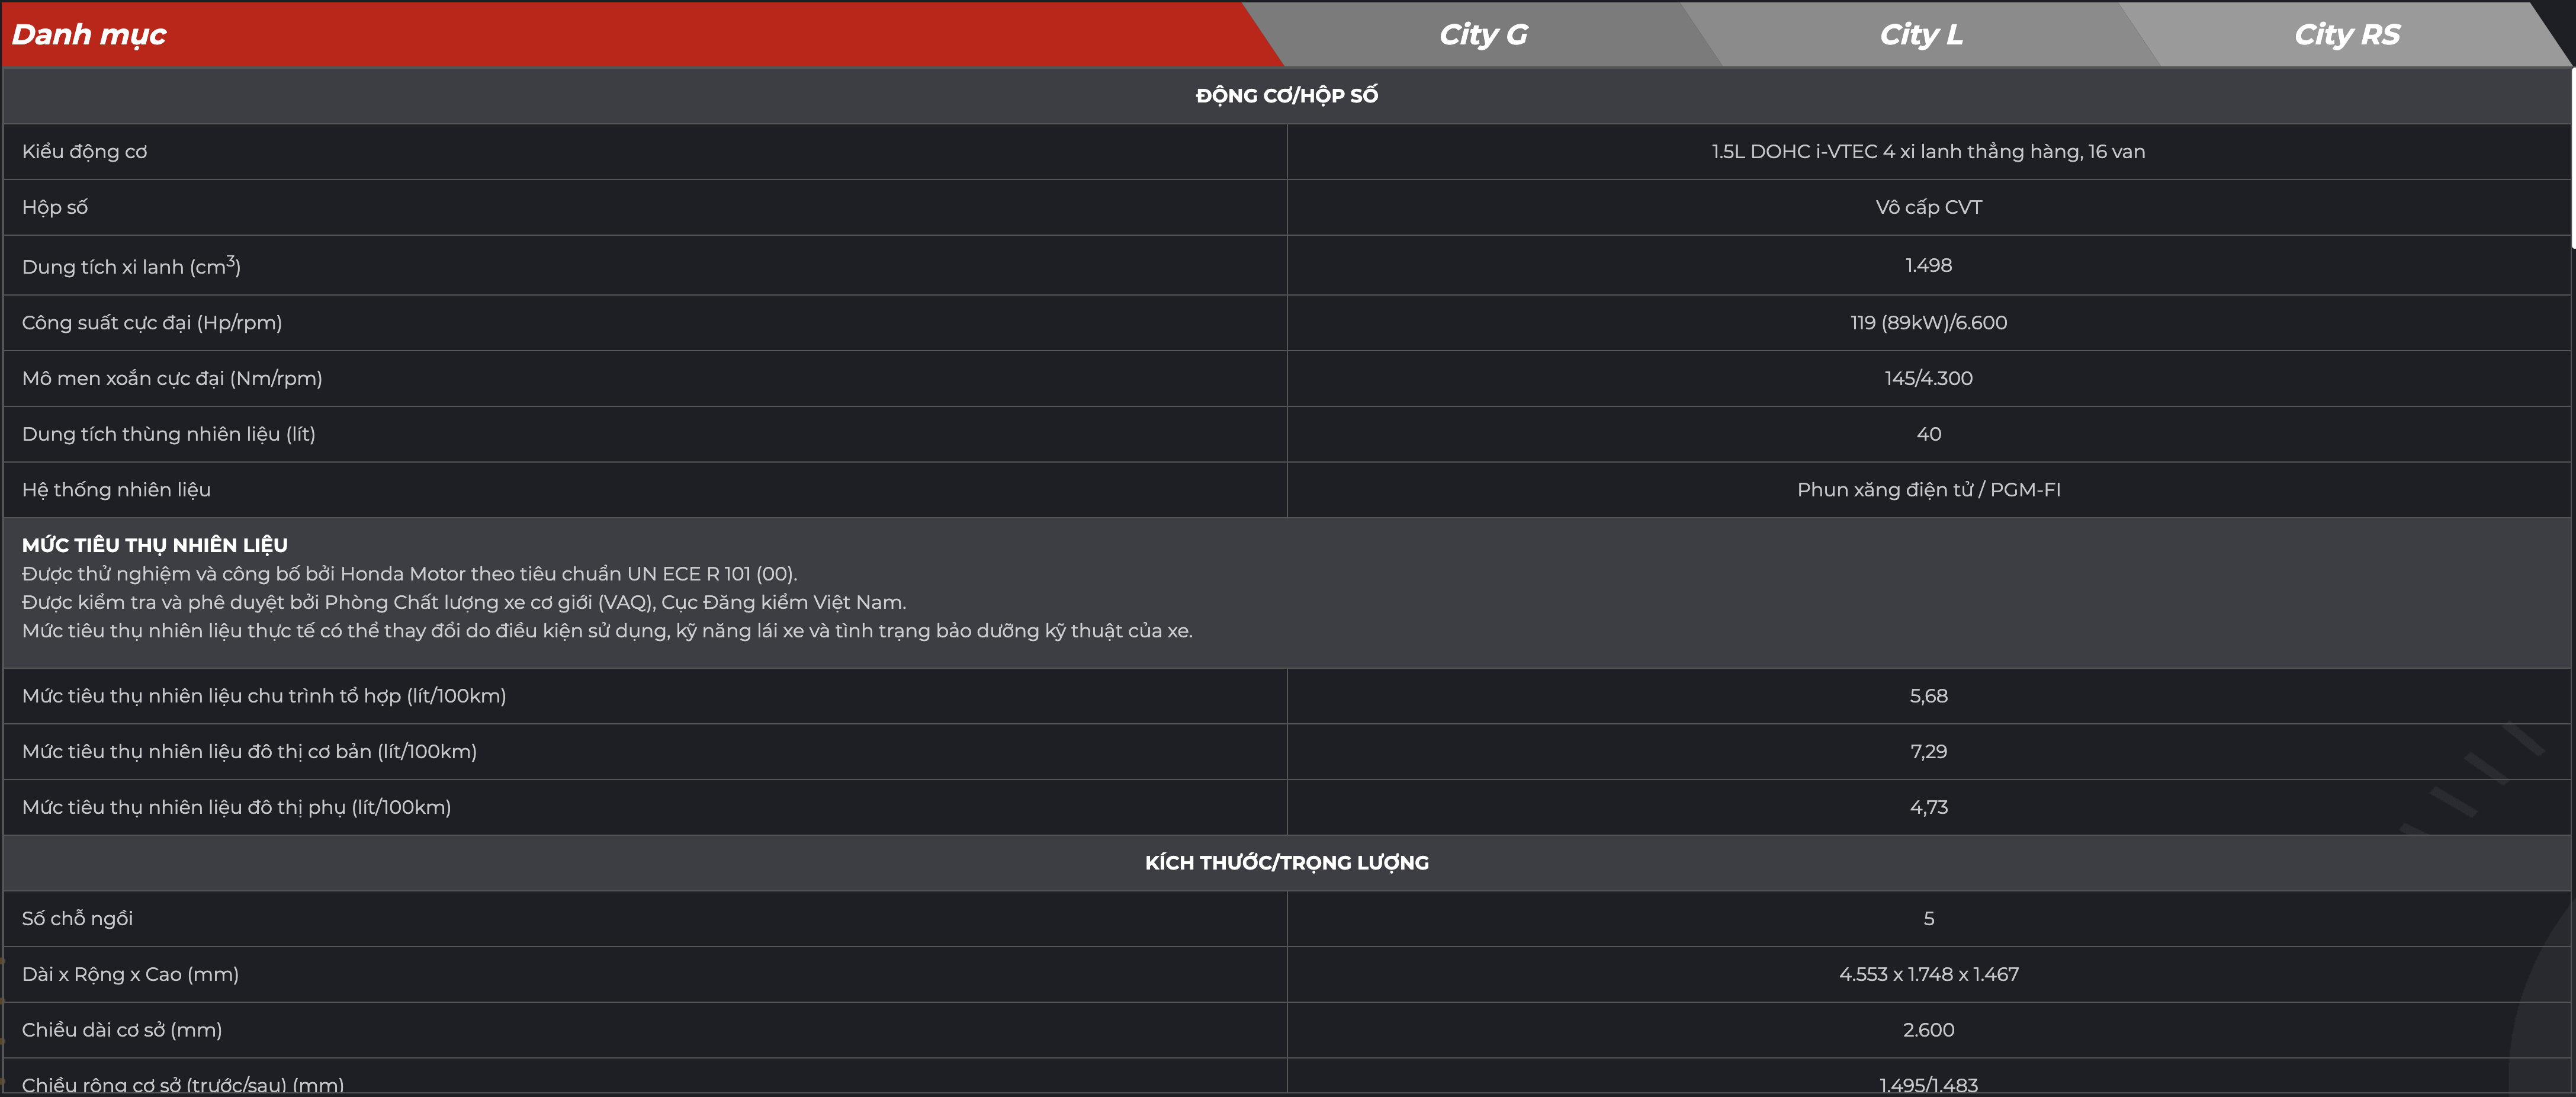Click the Kiểu động cơ row label
2576x1097 pixels.
[x=85, y=152]
